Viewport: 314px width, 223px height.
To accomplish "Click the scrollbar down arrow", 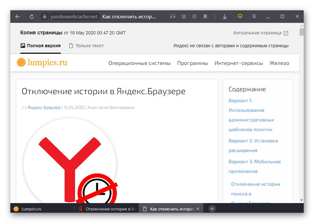I will point(301,200).
